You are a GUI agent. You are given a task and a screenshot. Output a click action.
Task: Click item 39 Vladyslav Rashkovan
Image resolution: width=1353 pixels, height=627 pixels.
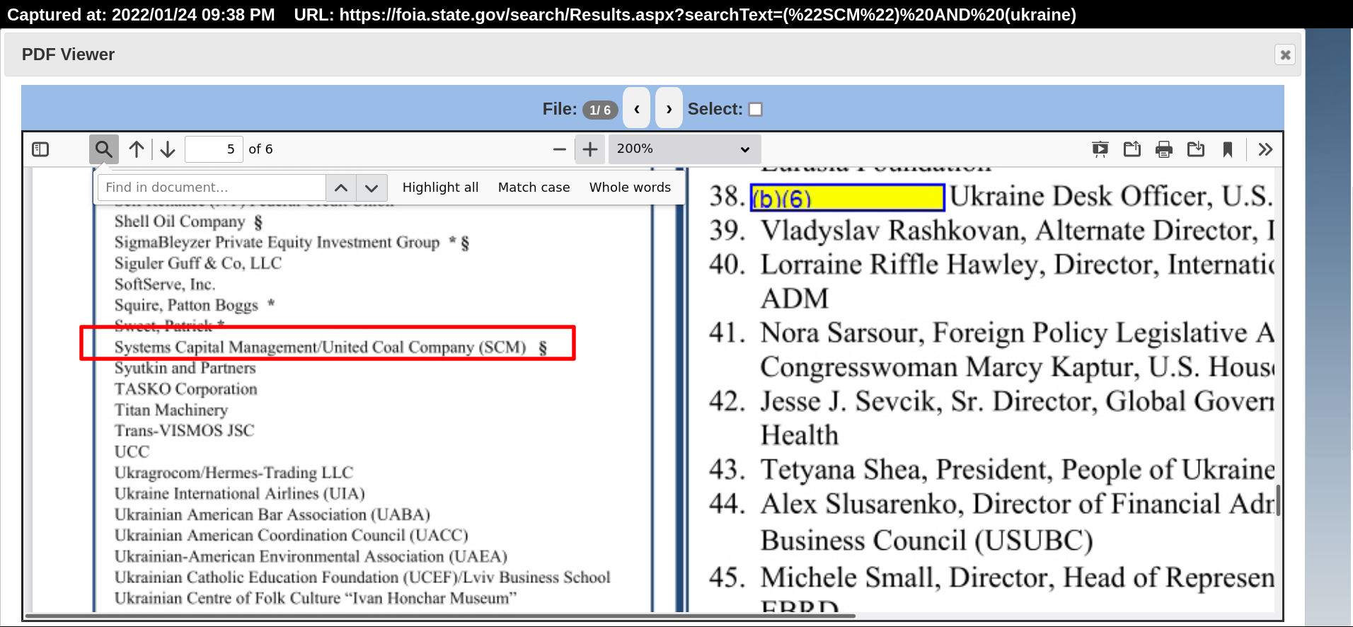(x=991, y=231)
